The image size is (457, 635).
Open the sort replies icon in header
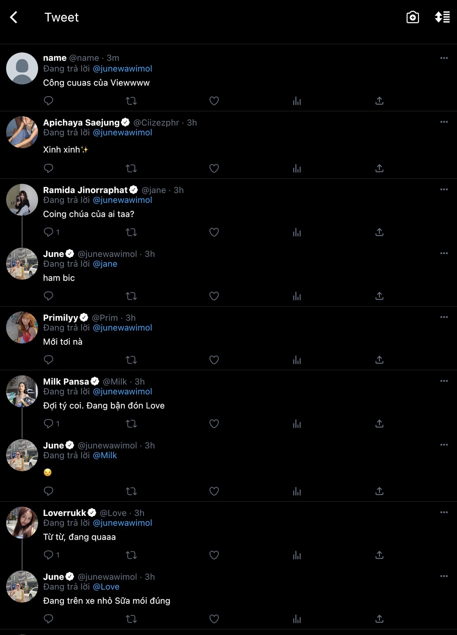tap(442, 17)
